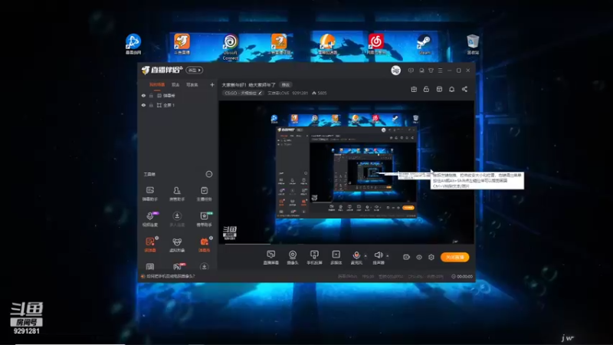Open the Steam desktop shortcut
Viewport: 613px width, 345px height.
425,44
